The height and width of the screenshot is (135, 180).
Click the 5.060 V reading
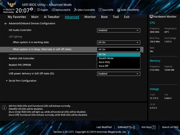[168, 98]
